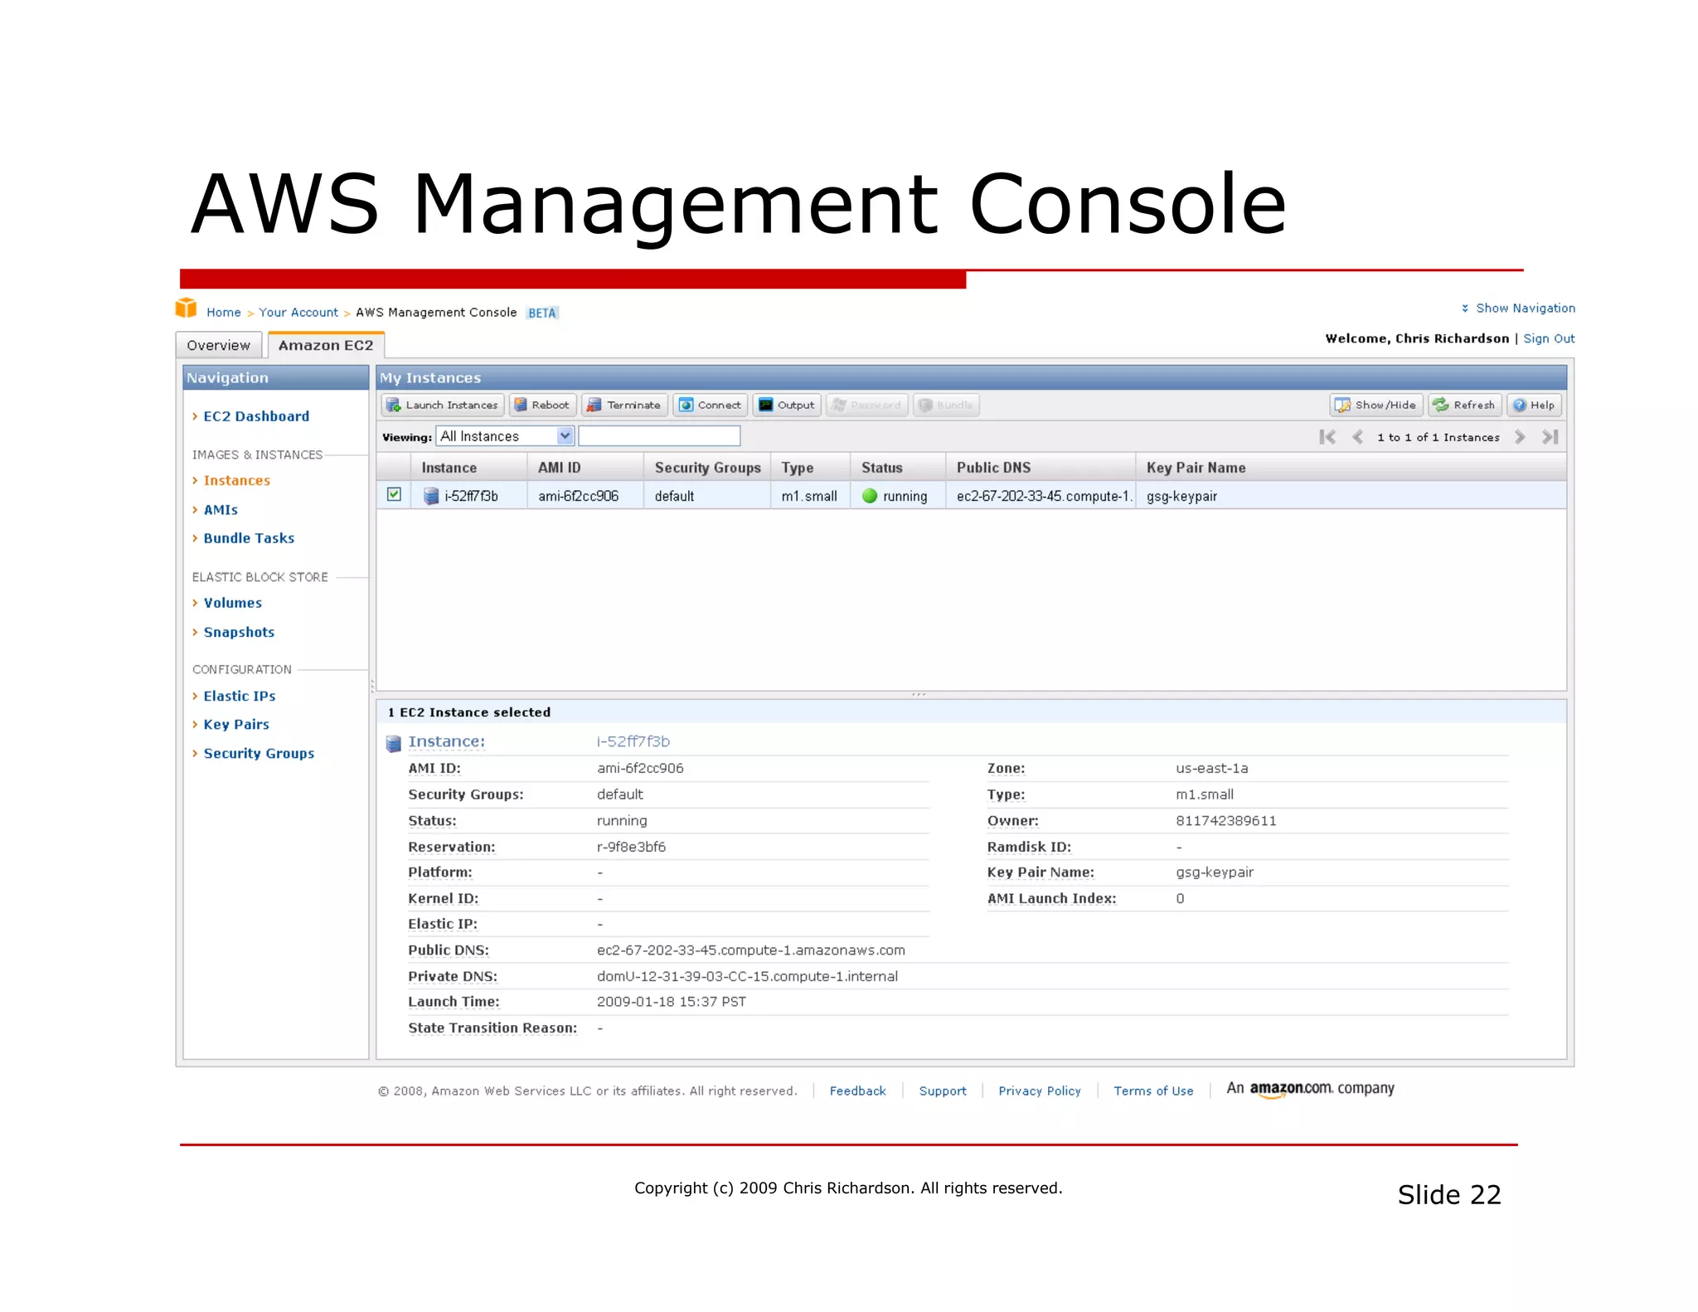This screenshot has height=1312, width=1698.
Task: Uncheck the i-52ff7f3b instance checkbox
Action: (395, 495)
